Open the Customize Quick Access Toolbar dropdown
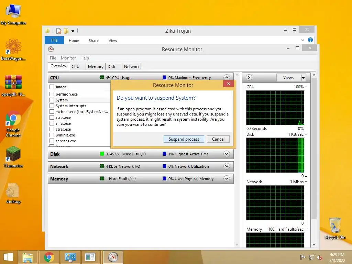 pyautogui.click(x=73, y=31)
